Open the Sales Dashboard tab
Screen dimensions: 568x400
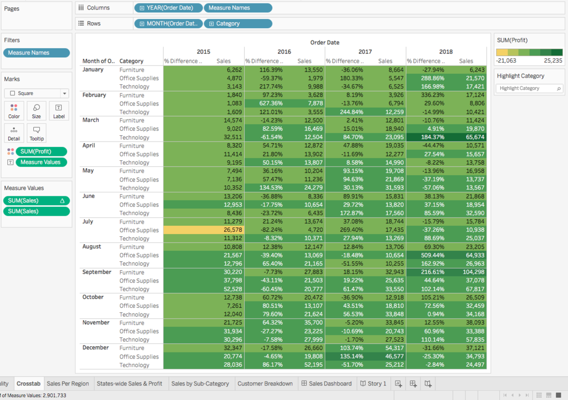[x=326, y=383]
